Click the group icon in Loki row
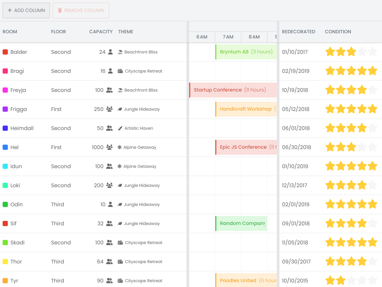This screenshot has height=287, width=382. [109, 185]
